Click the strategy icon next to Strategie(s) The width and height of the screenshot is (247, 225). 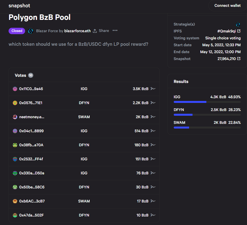[x=238, y=24]
